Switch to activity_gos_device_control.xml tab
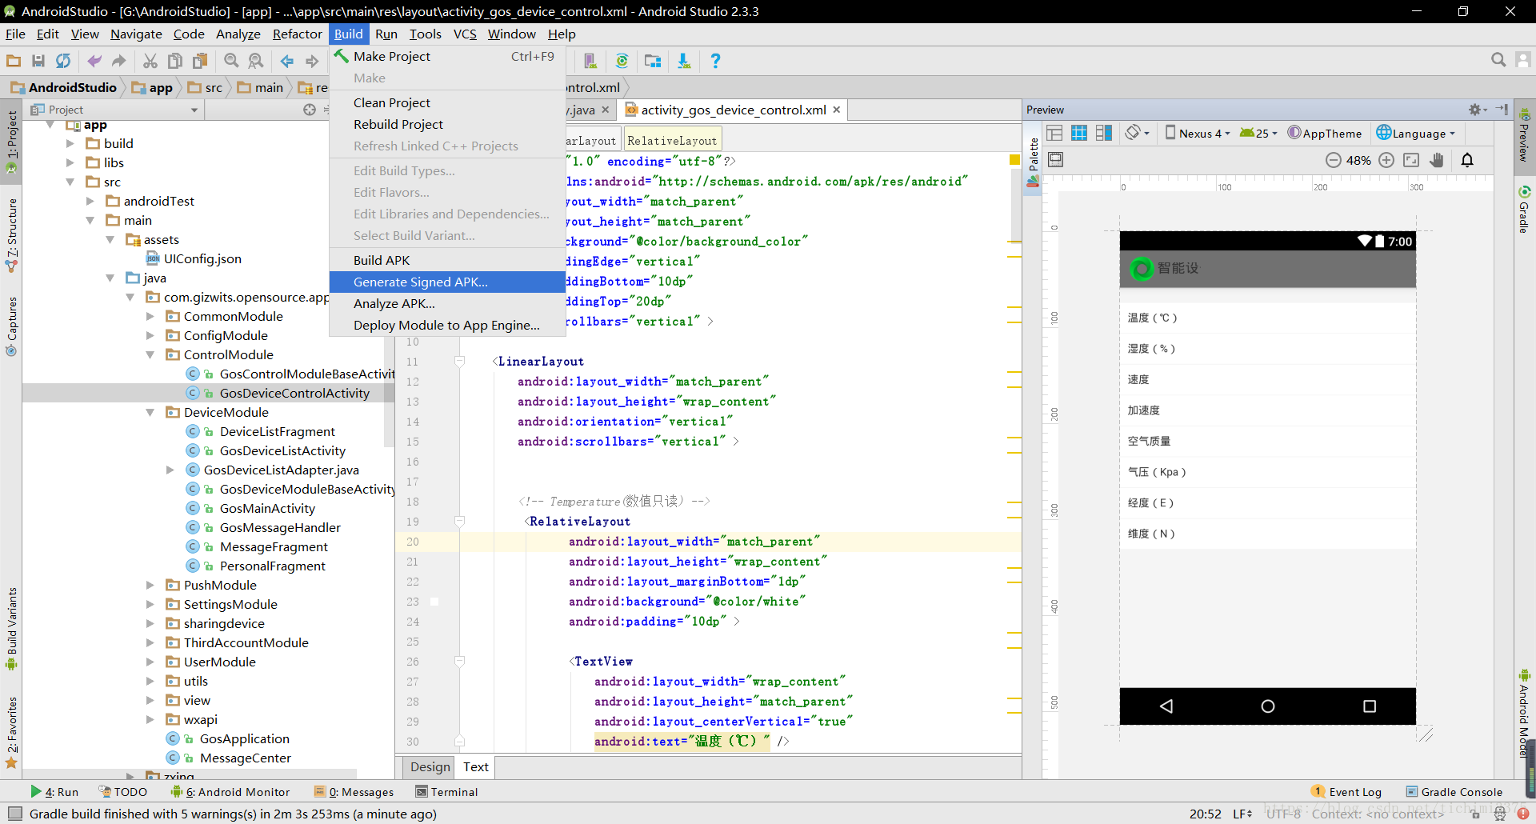Image resolution: width=1536 pixels, height=824 pixels. [x=734, y=110]
